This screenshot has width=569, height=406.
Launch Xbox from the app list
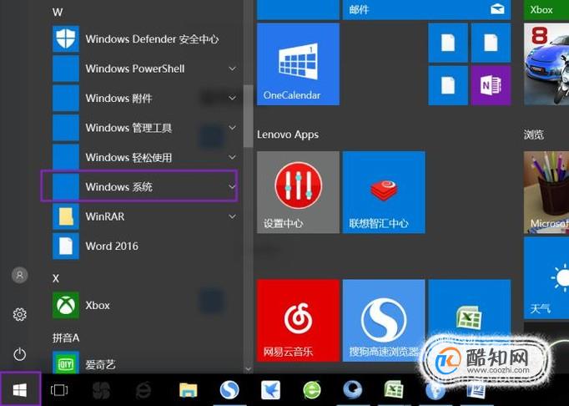[x=145, y=305]
